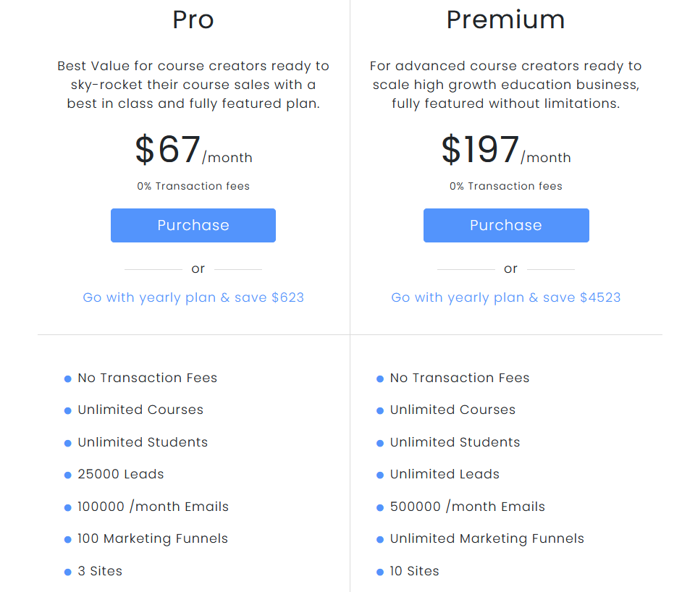Click bullet icon beside 500000 /month Emails

click(x=380, y=507)
